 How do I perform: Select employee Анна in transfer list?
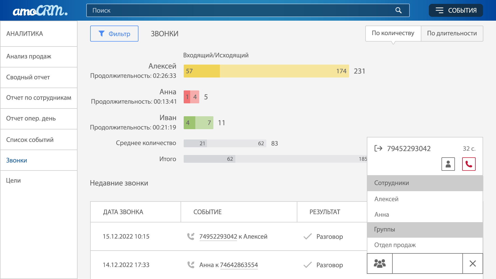point(425,214)
